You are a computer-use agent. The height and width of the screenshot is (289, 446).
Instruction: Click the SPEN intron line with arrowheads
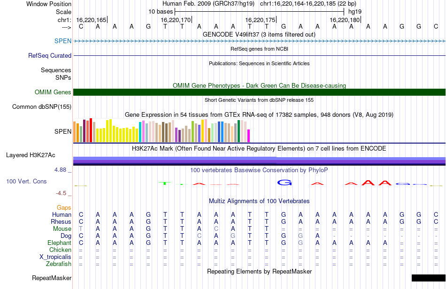pos(259,41)
